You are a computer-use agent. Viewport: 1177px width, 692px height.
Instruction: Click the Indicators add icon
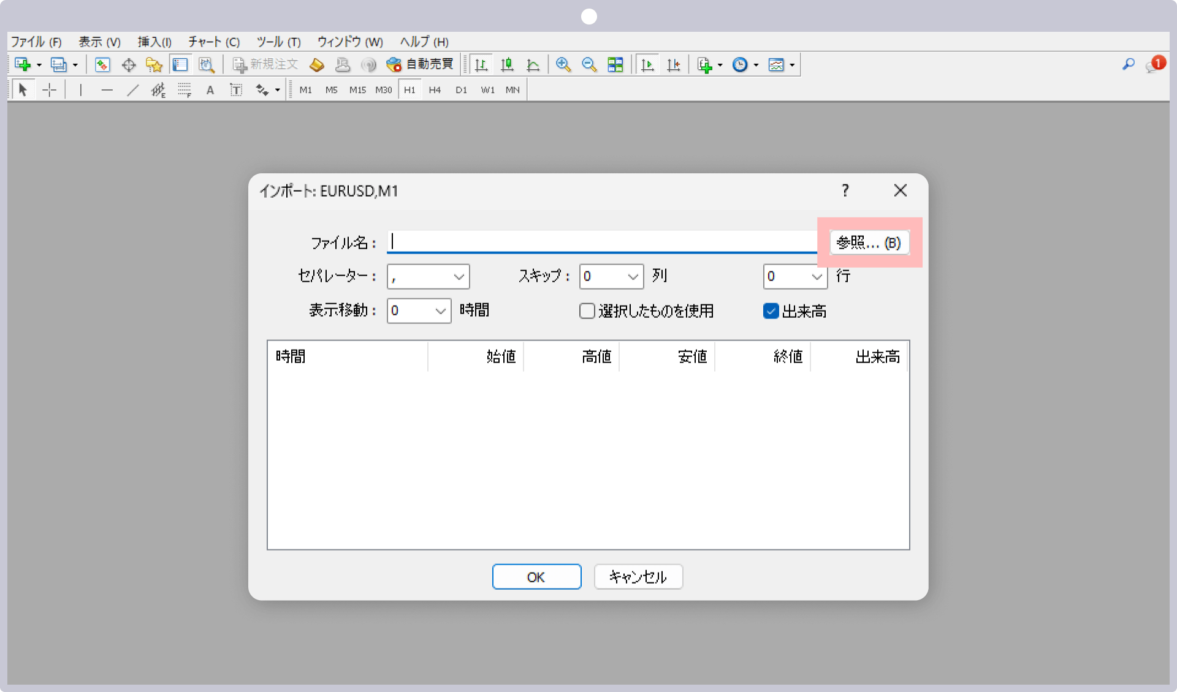click(x=705, y=64)
